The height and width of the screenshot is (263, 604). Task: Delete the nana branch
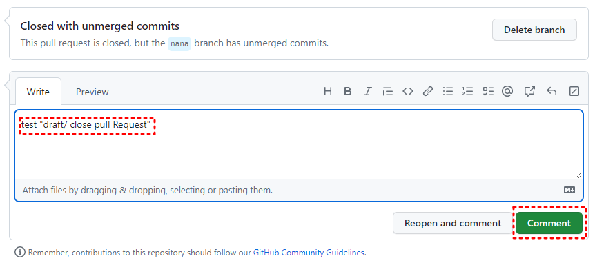(x=534, y=30)
